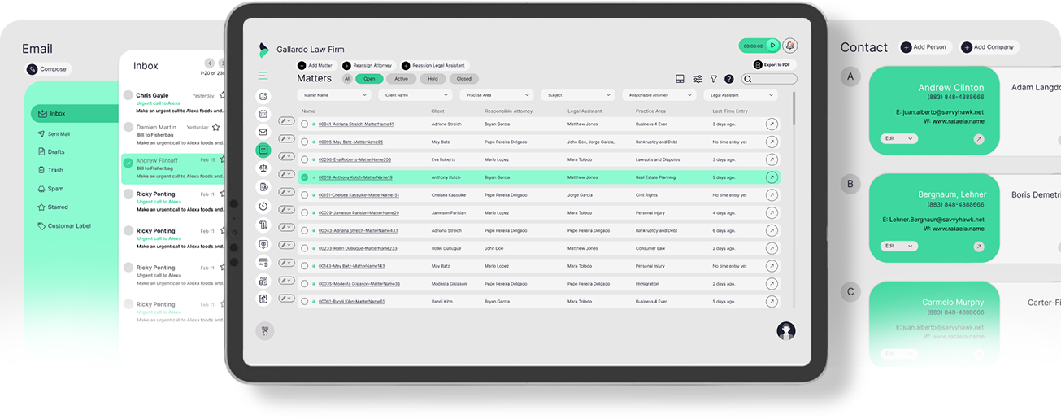Click Add Person in Contact panel
Screen dimensions: 1061x419
coord(924,47)
